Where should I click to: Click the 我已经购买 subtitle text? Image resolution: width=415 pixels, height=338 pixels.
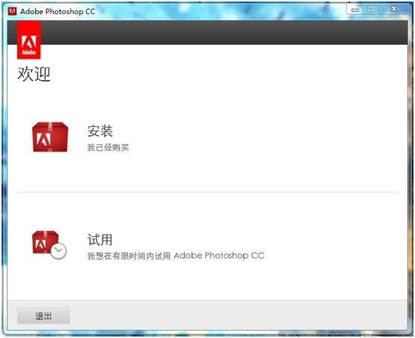click(x=108, y=148)
